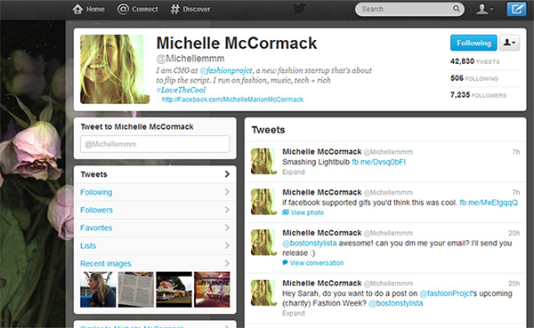Click chevron on Favorites row
This screenshot has width=534, height=328.
[227, 228]
